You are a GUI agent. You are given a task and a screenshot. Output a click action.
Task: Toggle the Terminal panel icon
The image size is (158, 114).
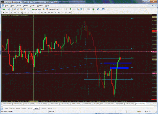click(25, 9)
